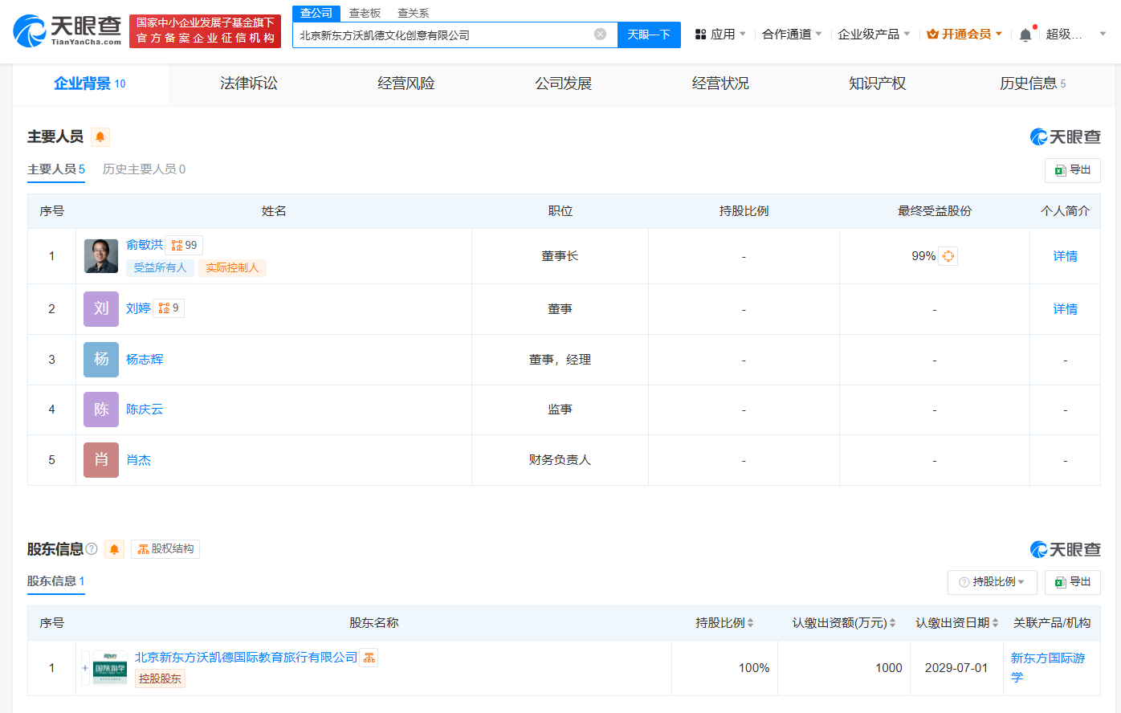Click the 天眼一下 search button

649,35
